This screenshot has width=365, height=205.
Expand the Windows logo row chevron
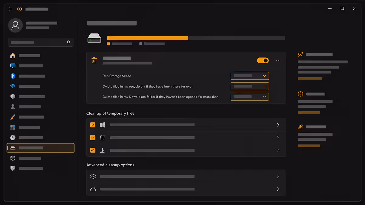coord(278,125)
